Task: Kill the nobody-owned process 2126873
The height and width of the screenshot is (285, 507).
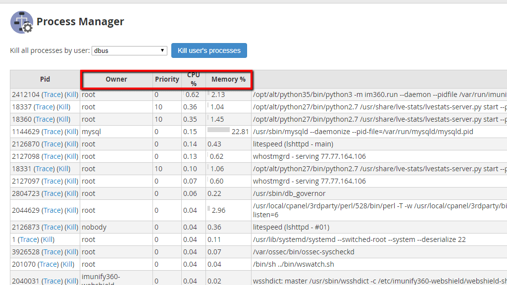Action: (72, 227)
